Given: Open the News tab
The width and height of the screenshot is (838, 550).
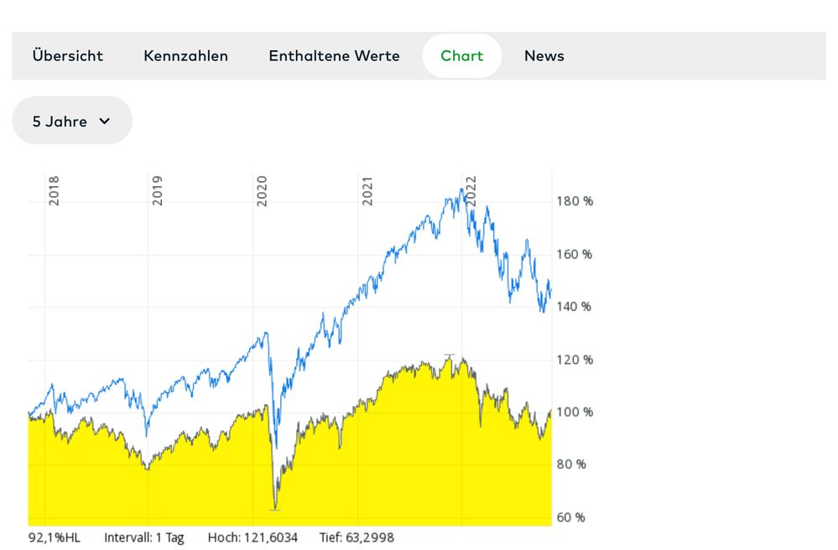Looking at the screenshot, I should click(544, 56).
